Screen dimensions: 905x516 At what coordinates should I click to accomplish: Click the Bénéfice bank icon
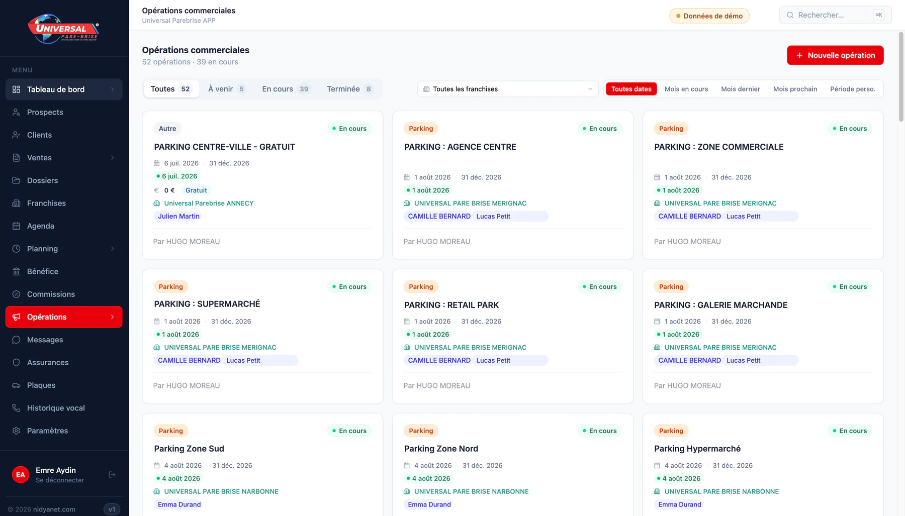click(x=16, y=271)
